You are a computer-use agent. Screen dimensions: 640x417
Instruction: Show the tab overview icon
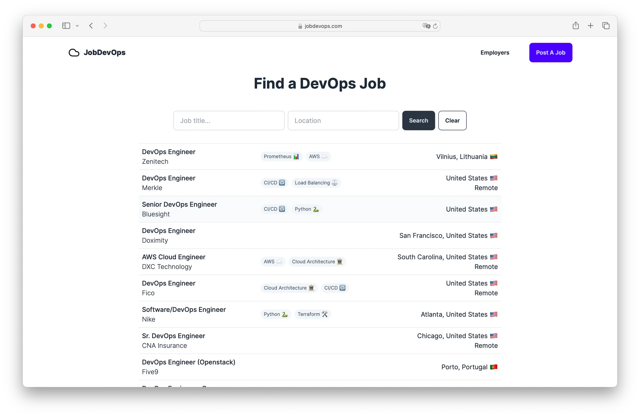click(x=606, y=26)
